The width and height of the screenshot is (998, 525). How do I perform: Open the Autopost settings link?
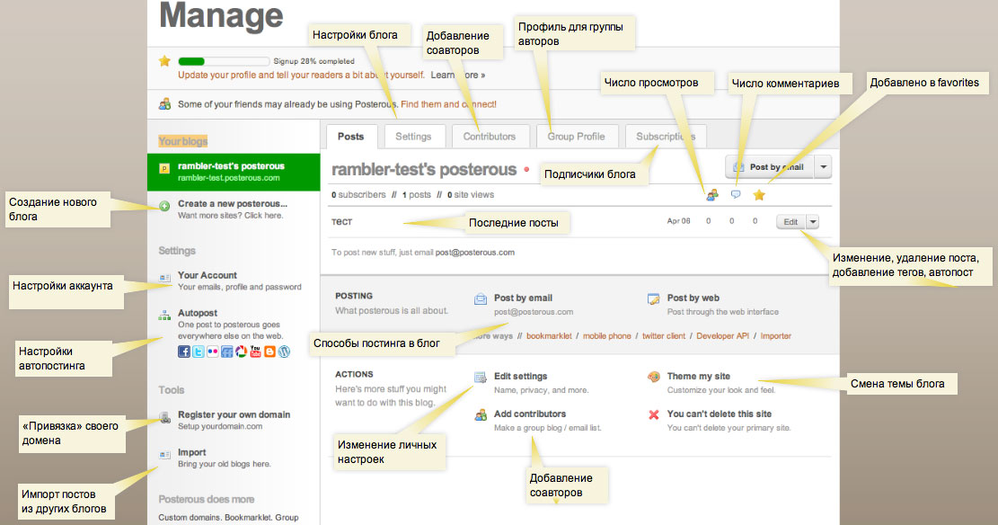point(198,313)
